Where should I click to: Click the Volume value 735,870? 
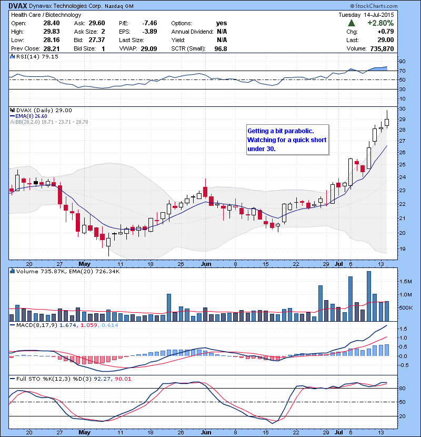click(x=382, y=49)
